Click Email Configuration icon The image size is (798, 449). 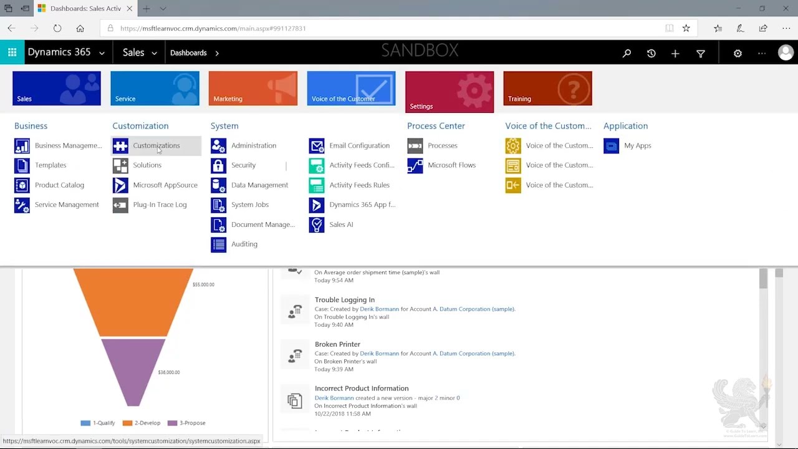point(317,146)
